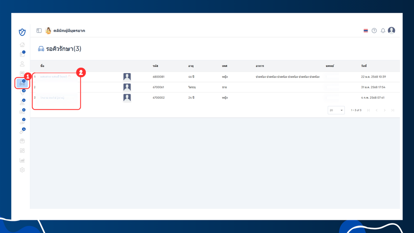Open the patient person icon in the sidebar
This screenshot has width=414, height=233.
(x=22, y=64)
